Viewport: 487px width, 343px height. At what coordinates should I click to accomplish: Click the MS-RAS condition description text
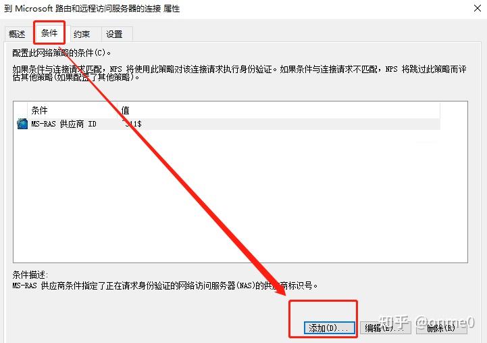click(x=165, y=285)
